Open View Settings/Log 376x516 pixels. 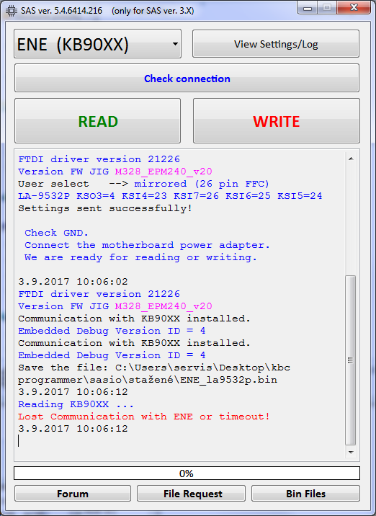coord(276,44)
